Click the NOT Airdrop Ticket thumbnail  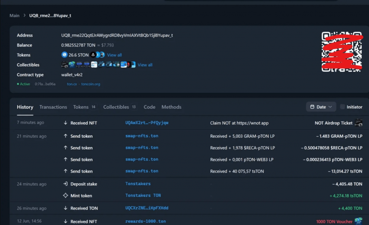tap(359, 123)
